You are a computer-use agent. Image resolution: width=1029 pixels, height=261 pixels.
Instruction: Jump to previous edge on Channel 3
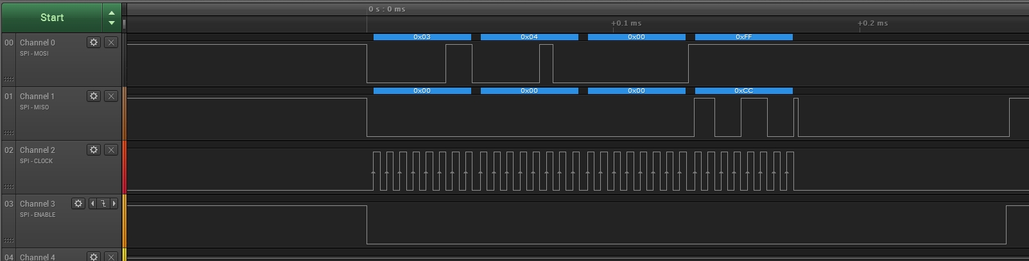tap(92, 203)
